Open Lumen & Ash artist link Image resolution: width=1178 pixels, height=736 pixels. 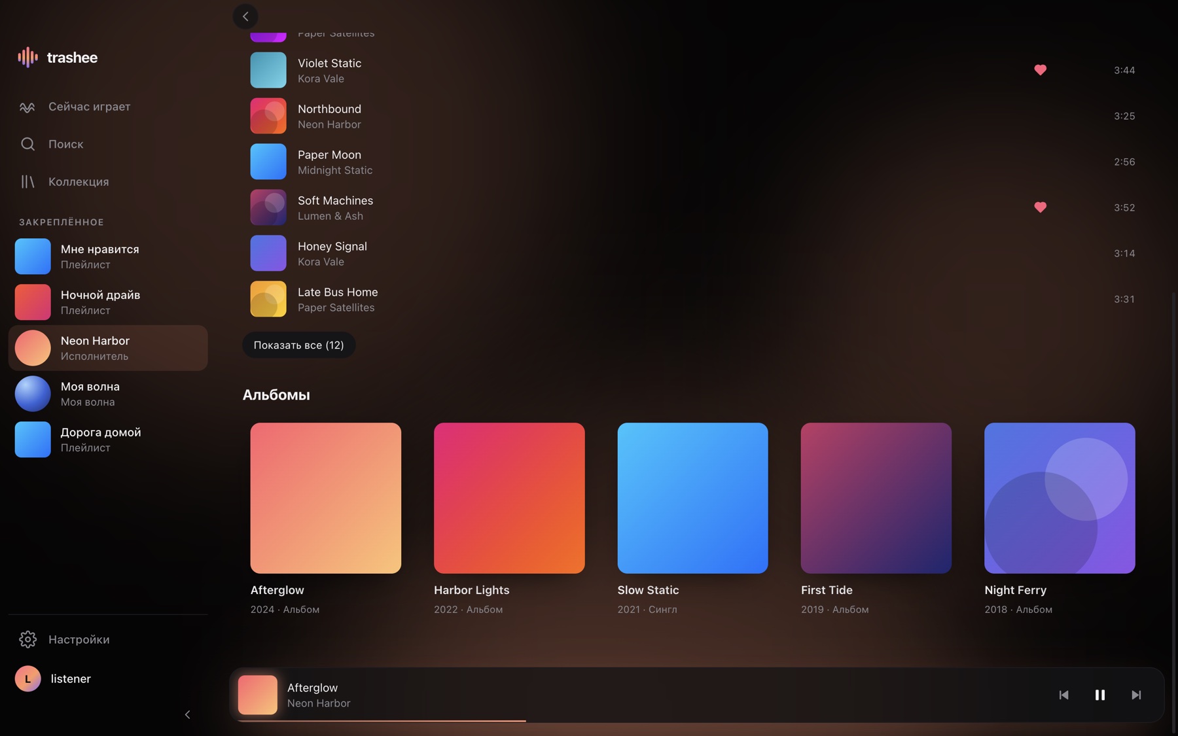click(330, 216)
